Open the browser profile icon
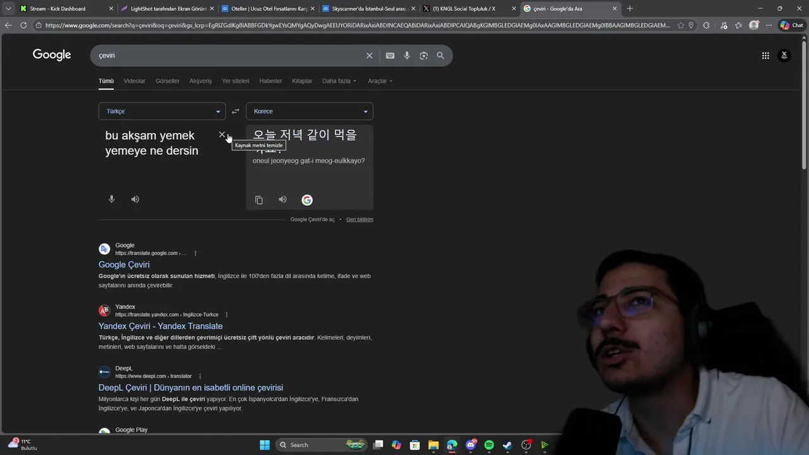 pos(753,25)
